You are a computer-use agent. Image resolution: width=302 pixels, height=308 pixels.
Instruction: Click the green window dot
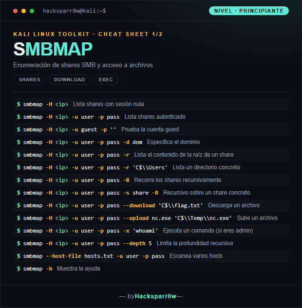(32, 11)
